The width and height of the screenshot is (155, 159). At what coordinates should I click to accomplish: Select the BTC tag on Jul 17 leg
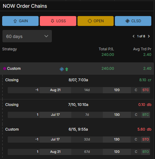coord(145,115)
